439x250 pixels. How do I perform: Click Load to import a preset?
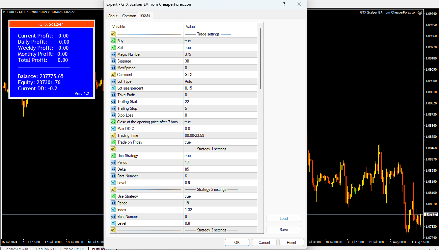pyautogui.click(x=284, y=219)
